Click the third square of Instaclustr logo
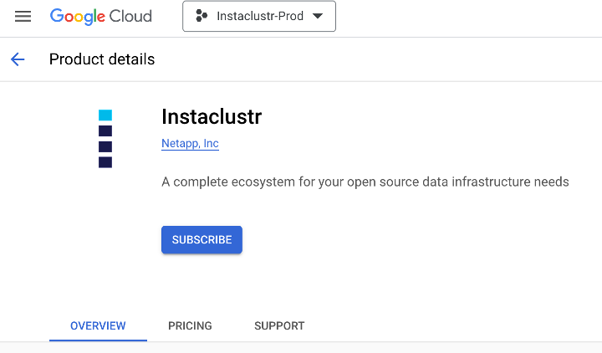 click(x=105, y=146)
